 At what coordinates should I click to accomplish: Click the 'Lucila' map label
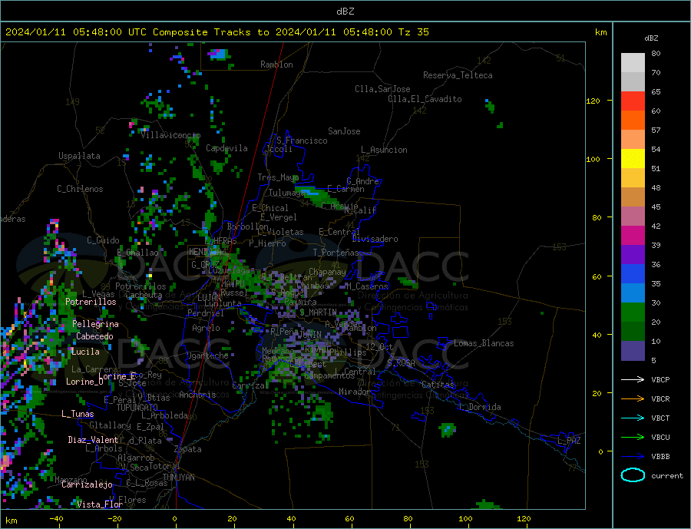(x=85, y=352)
